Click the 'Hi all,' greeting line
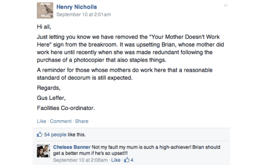Viewport: 263px width, 165px height. pyautogui.click(x=44, y=27)
